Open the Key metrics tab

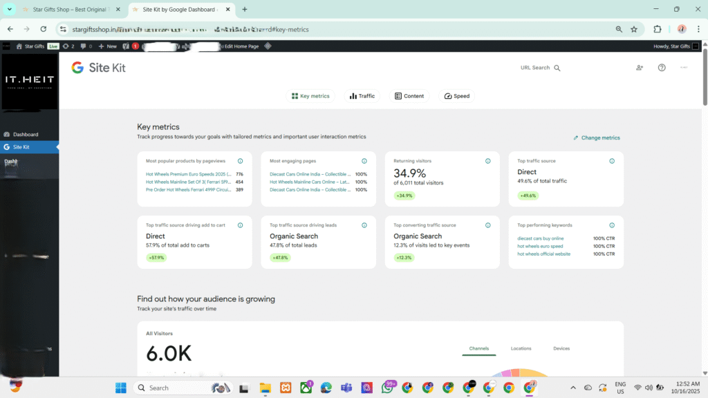coord(310,96)
